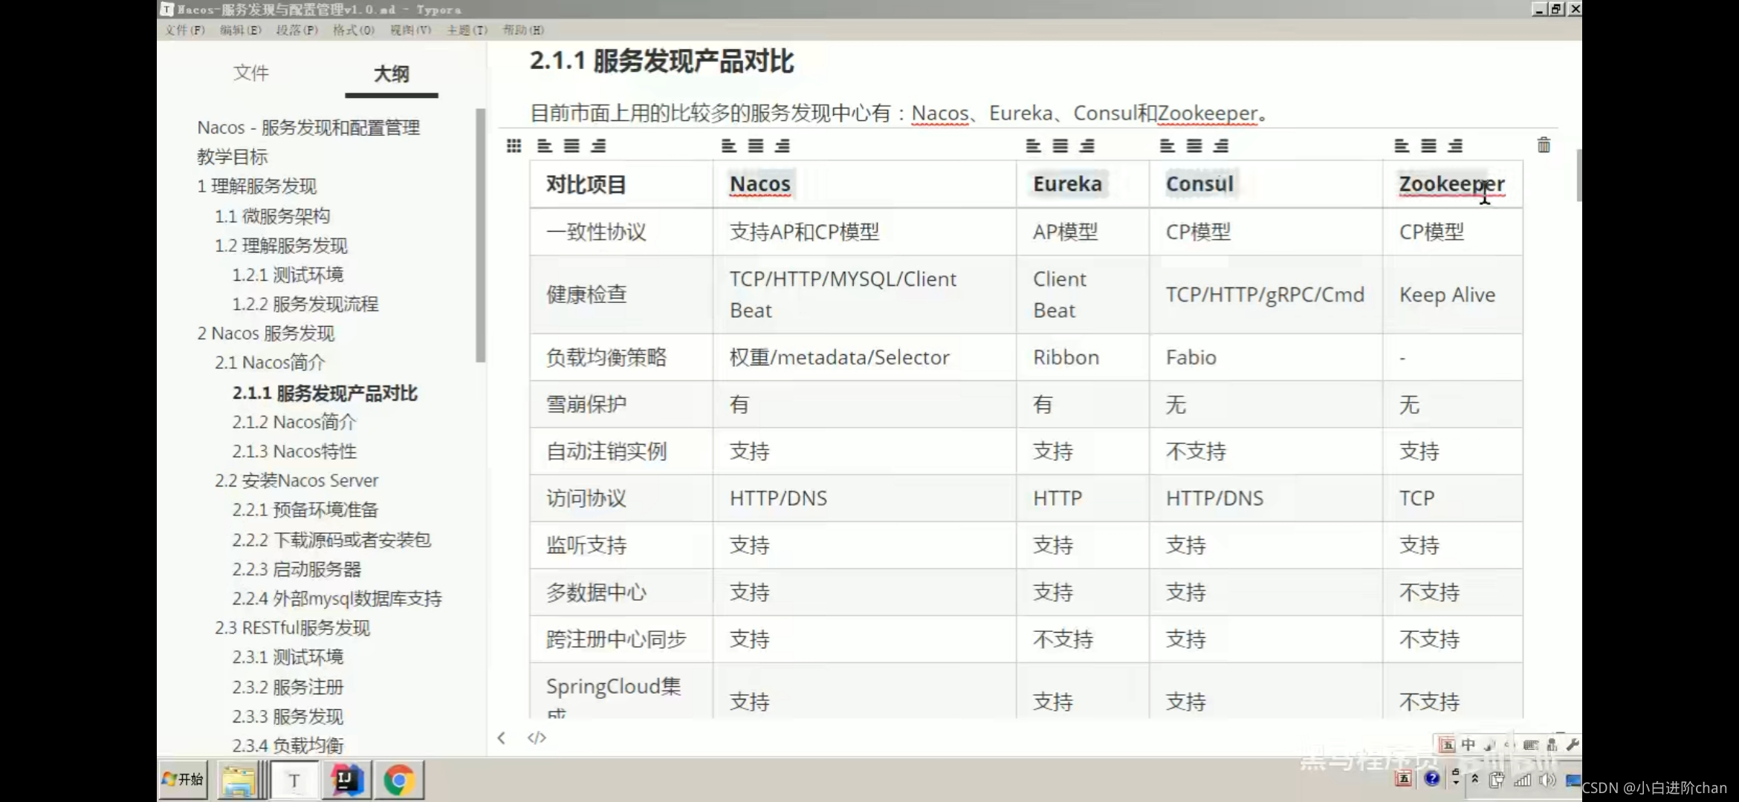
Task: Click the table resize grid icon
Action: (514, 146)
